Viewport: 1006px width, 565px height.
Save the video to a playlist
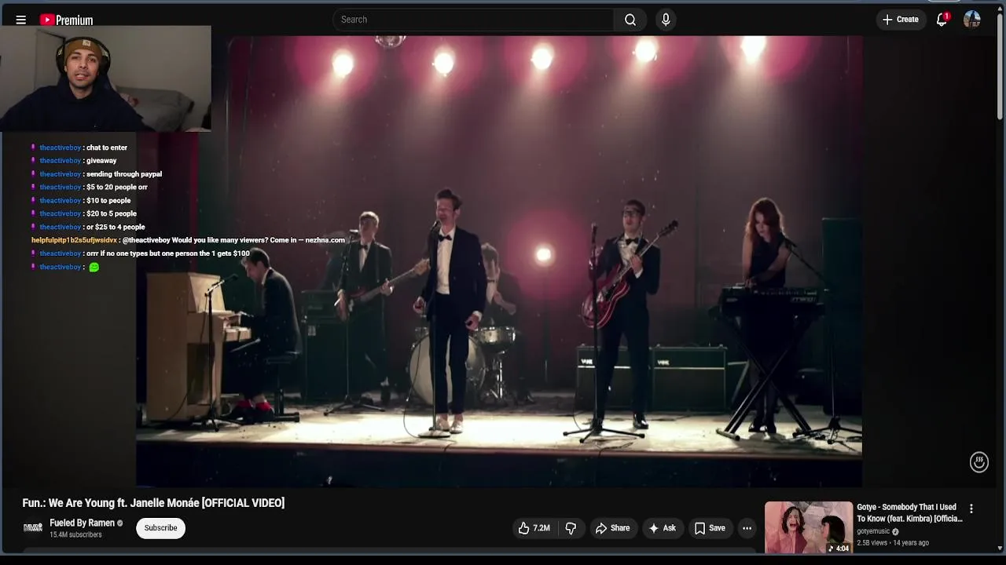click(710, 528)
